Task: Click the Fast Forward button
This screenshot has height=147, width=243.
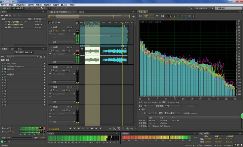Action: [96, 128]
